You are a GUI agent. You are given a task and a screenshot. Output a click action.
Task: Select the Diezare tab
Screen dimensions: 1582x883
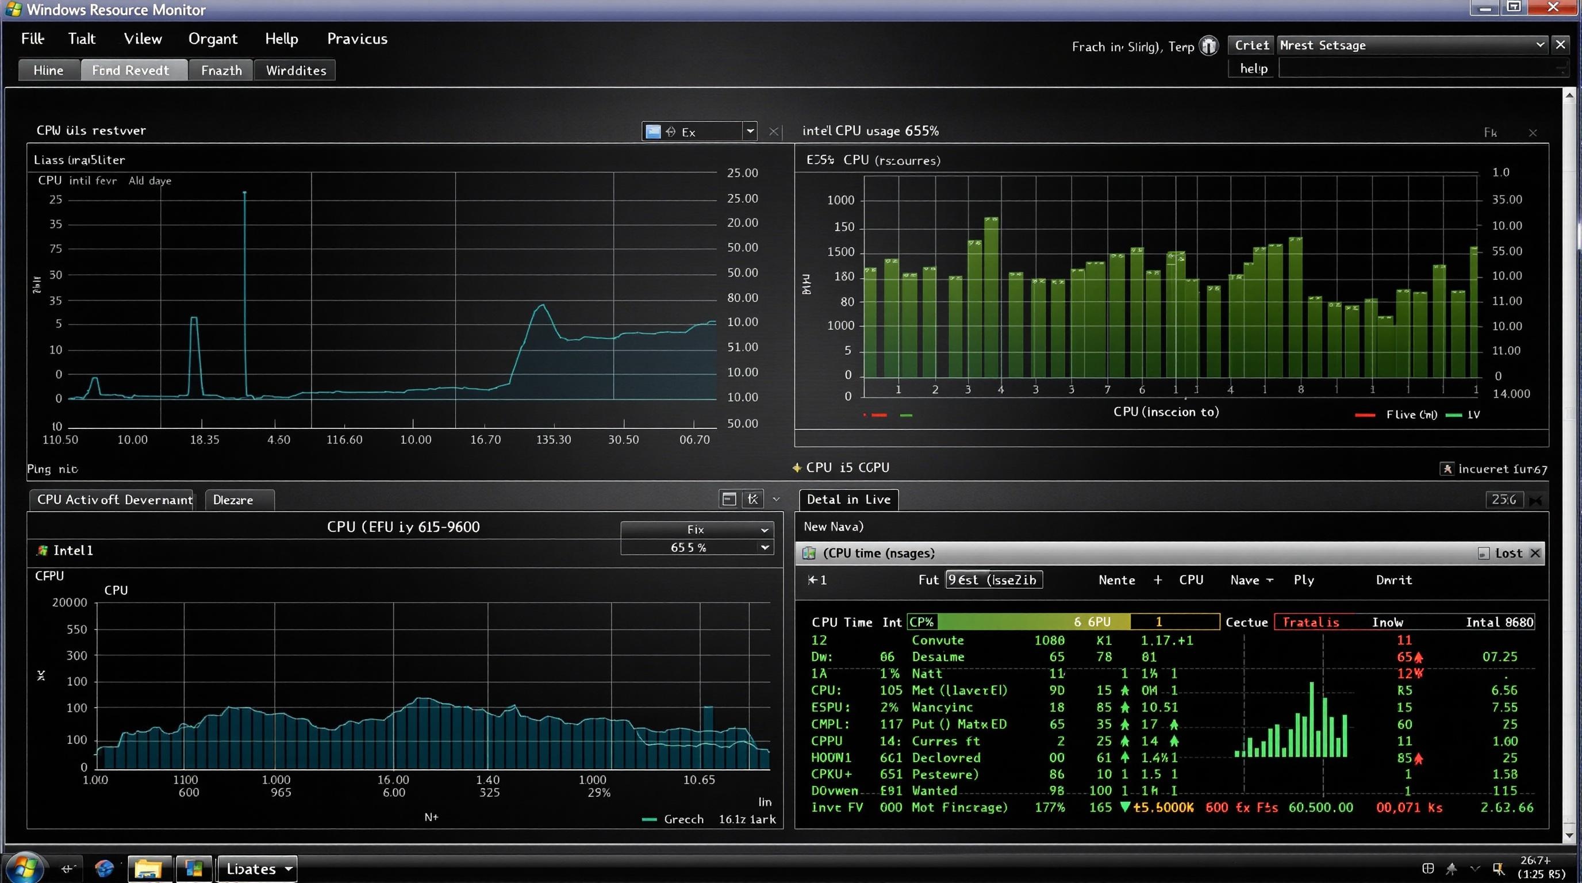click(x=240, y=500)
